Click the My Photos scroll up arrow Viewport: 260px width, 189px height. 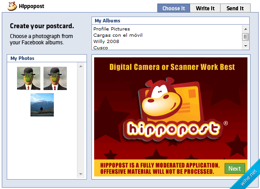(x=81, y=66)
